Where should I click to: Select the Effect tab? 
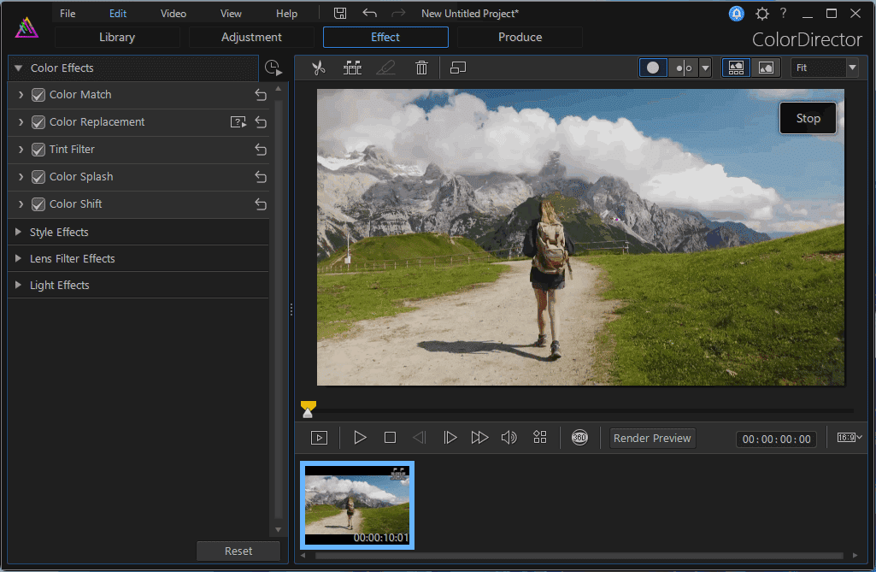point(385,38)
